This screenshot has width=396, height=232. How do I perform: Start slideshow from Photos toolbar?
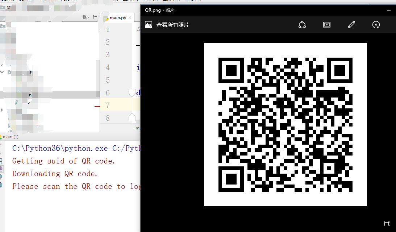coord(327,25)
